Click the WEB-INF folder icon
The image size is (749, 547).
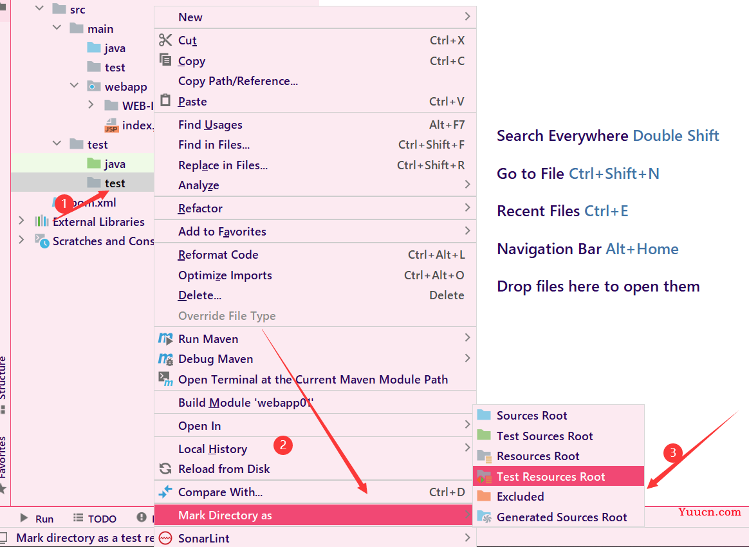(111, 105)
